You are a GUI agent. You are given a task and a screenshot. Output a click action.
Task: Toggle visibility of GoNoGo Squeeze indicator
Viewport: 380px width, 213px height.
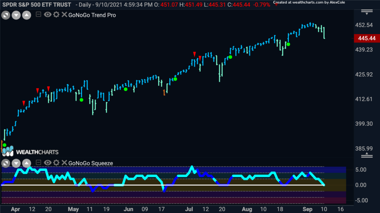47,163
